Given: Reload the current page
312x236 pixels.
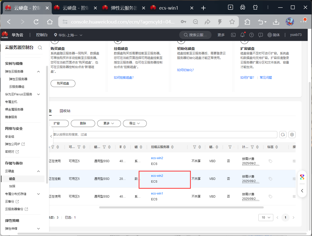Looking at the screenshot, I should (36, 22).
